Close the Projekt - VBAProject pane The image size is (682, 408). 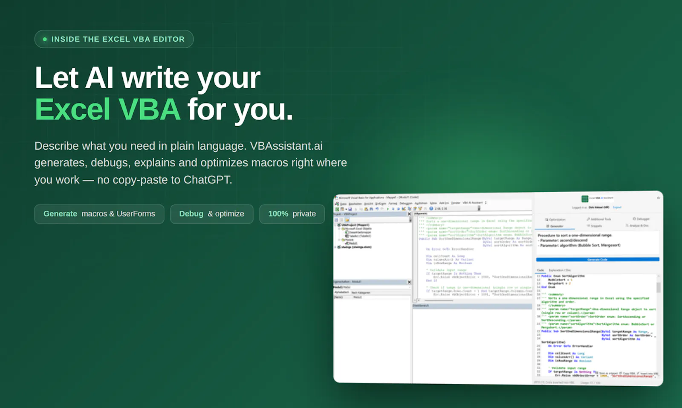coord(409,214)
